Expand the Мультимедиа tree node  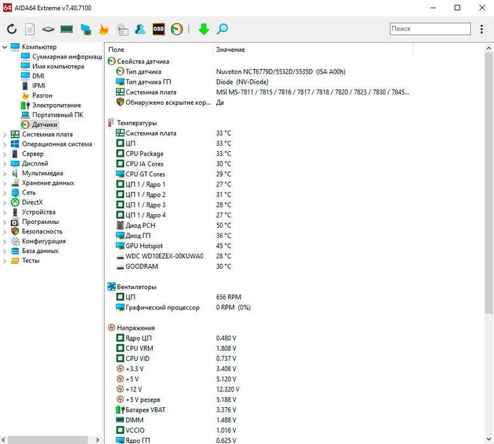(4, 173)
